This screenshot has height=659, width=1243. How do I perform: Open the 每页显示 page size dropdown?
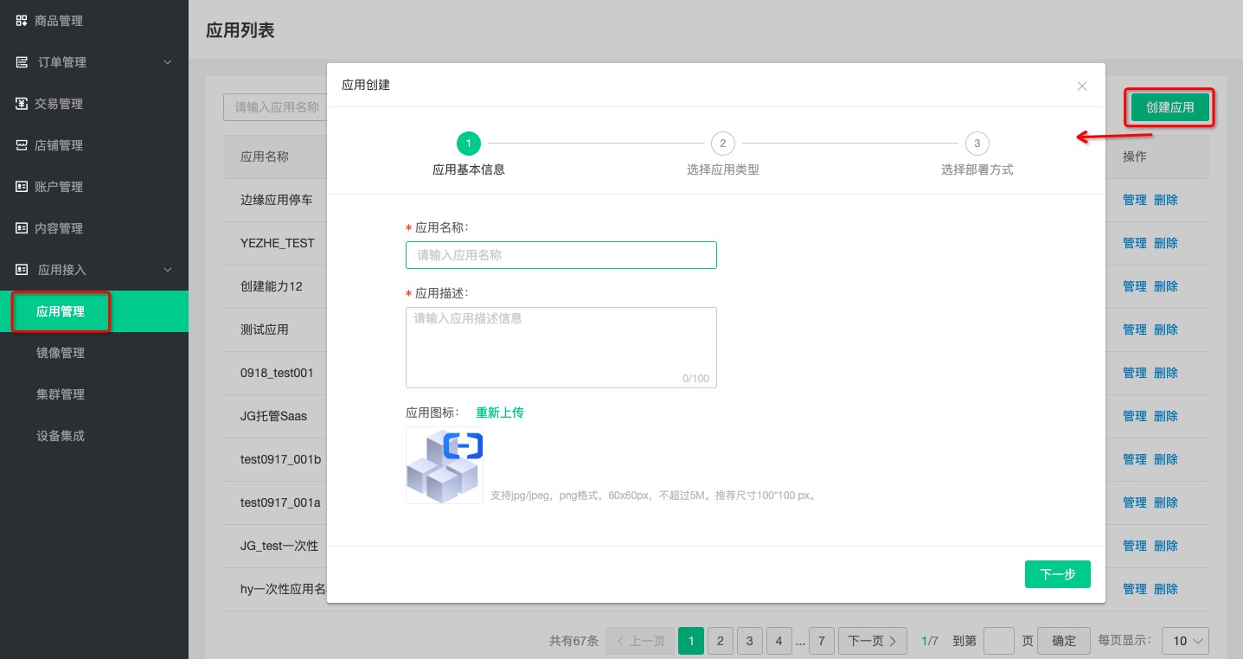1185,641
